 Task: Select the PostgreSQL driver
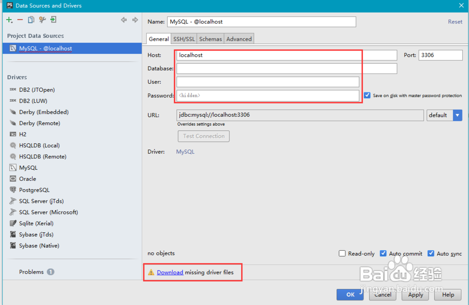[x=34, y=190]
